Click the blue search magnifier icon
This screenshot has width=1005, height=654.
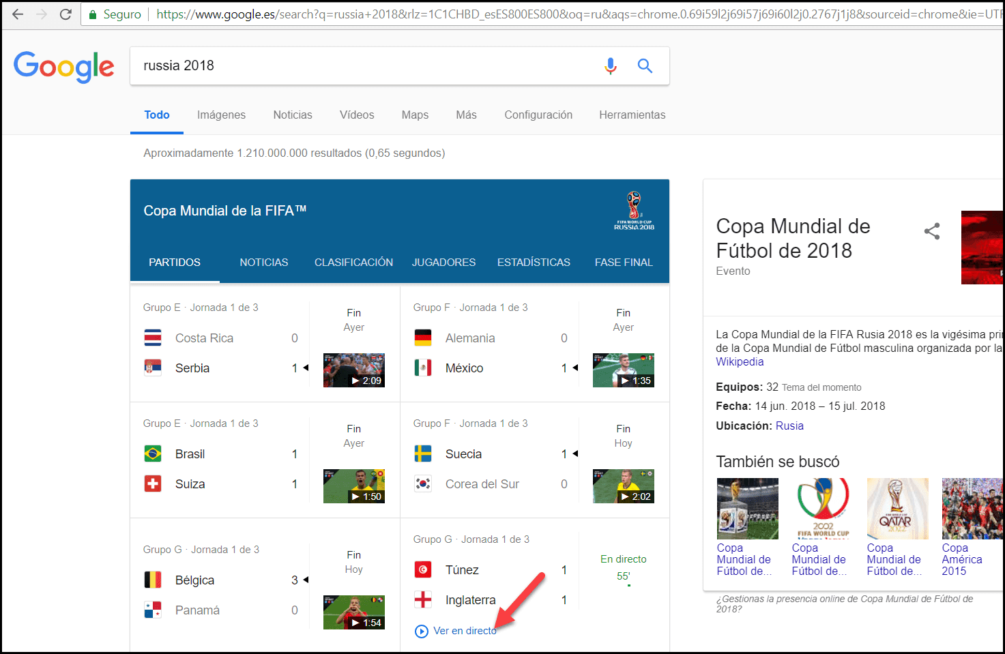(645, 65)
